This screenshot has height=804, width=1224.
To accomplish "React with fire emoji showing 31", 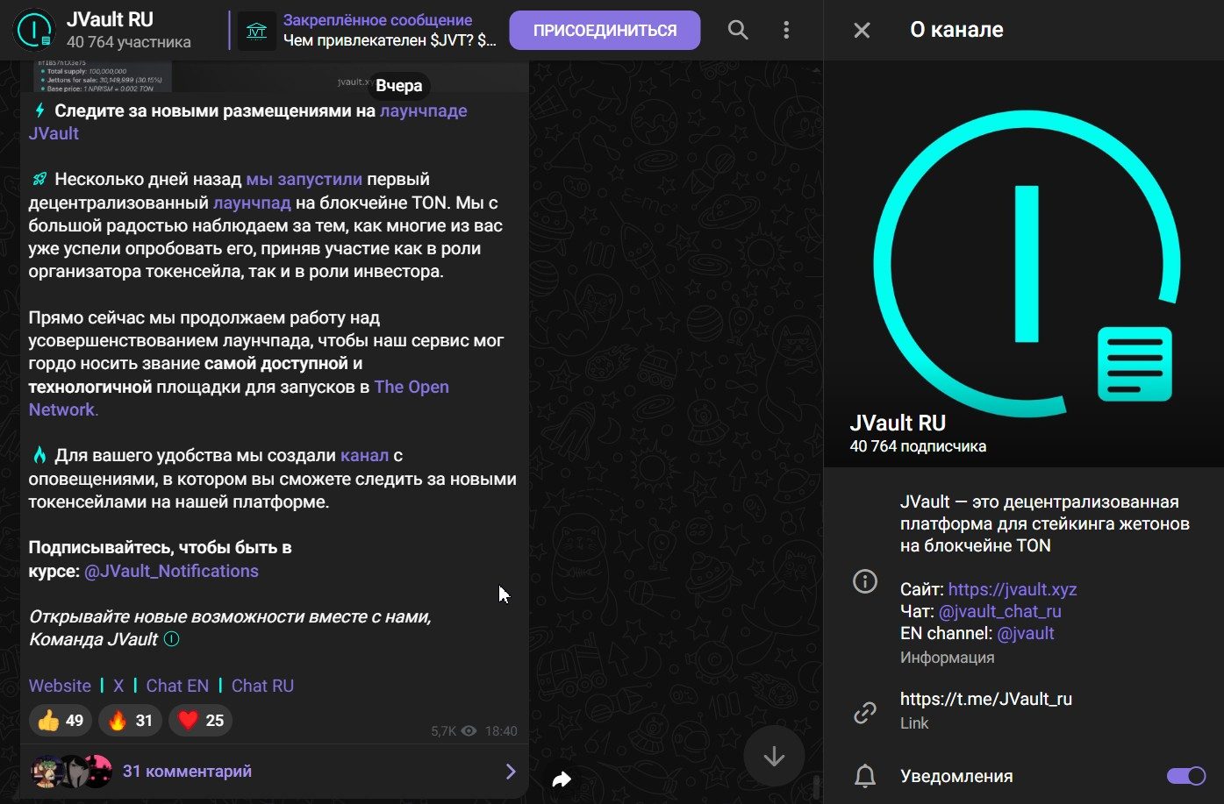I will pyautogui.click(x=130, y=721).
